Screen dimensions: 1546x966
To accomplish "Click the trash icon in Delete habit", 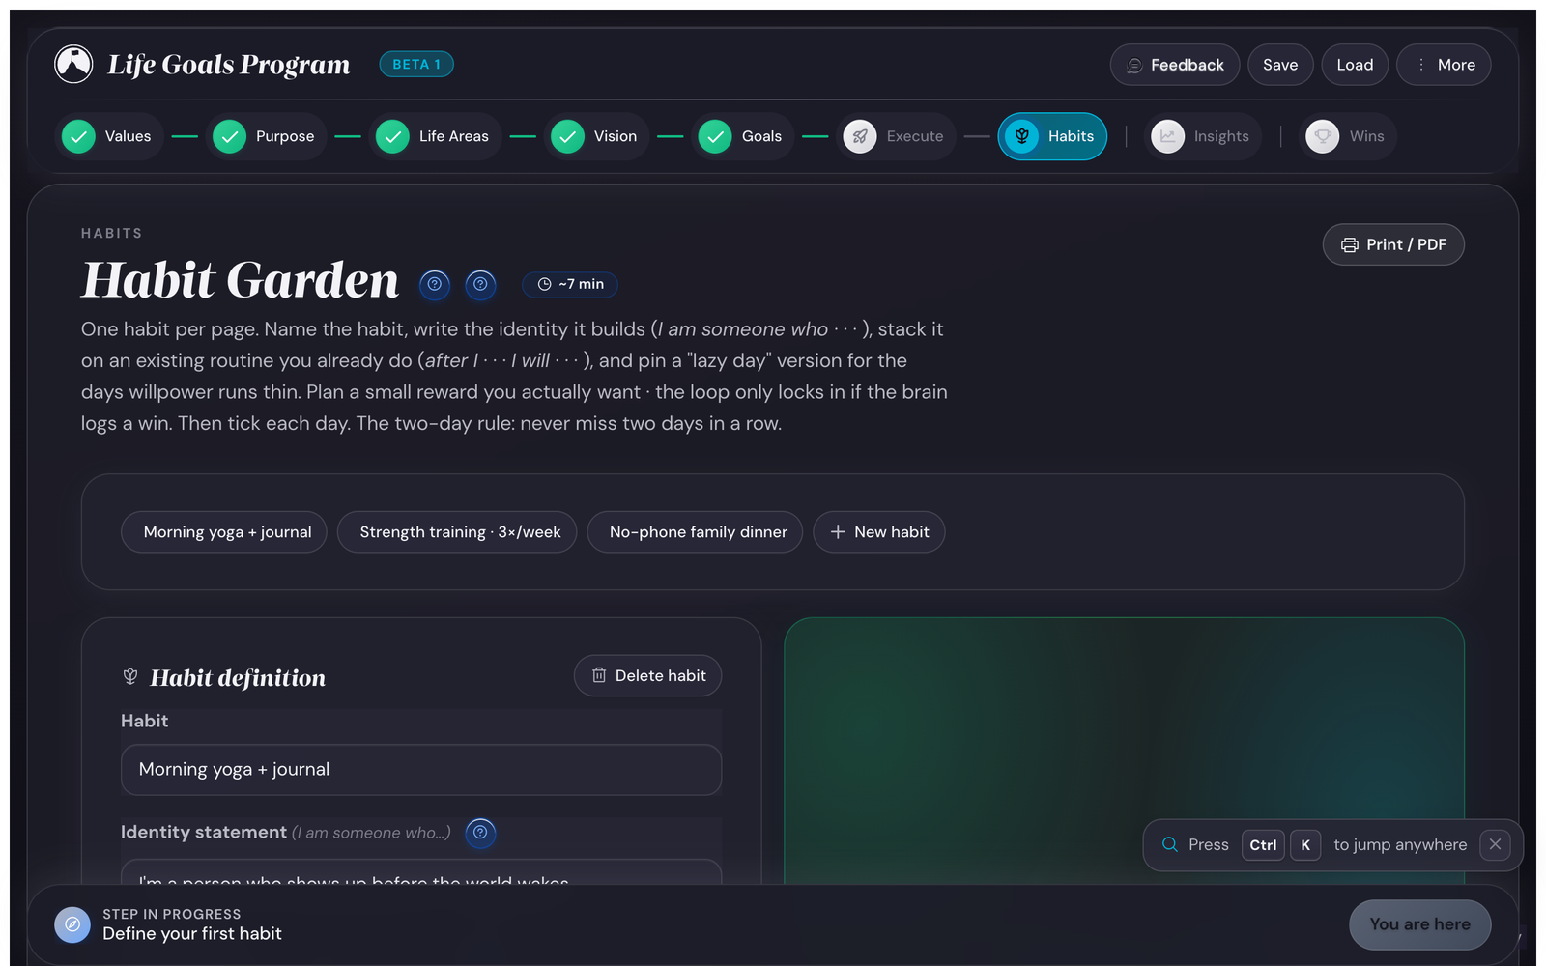I will click(x=599, y=675).
